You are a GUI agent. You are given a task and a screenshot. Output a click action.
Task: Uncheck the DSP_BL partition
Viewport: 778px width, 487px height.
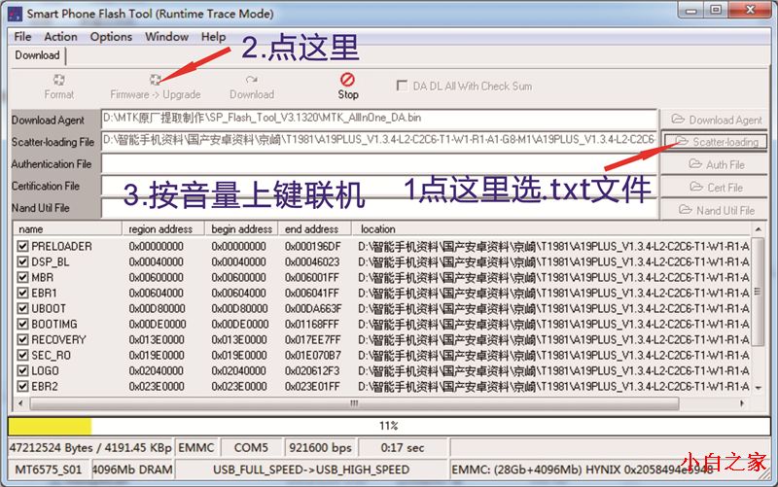22,261
